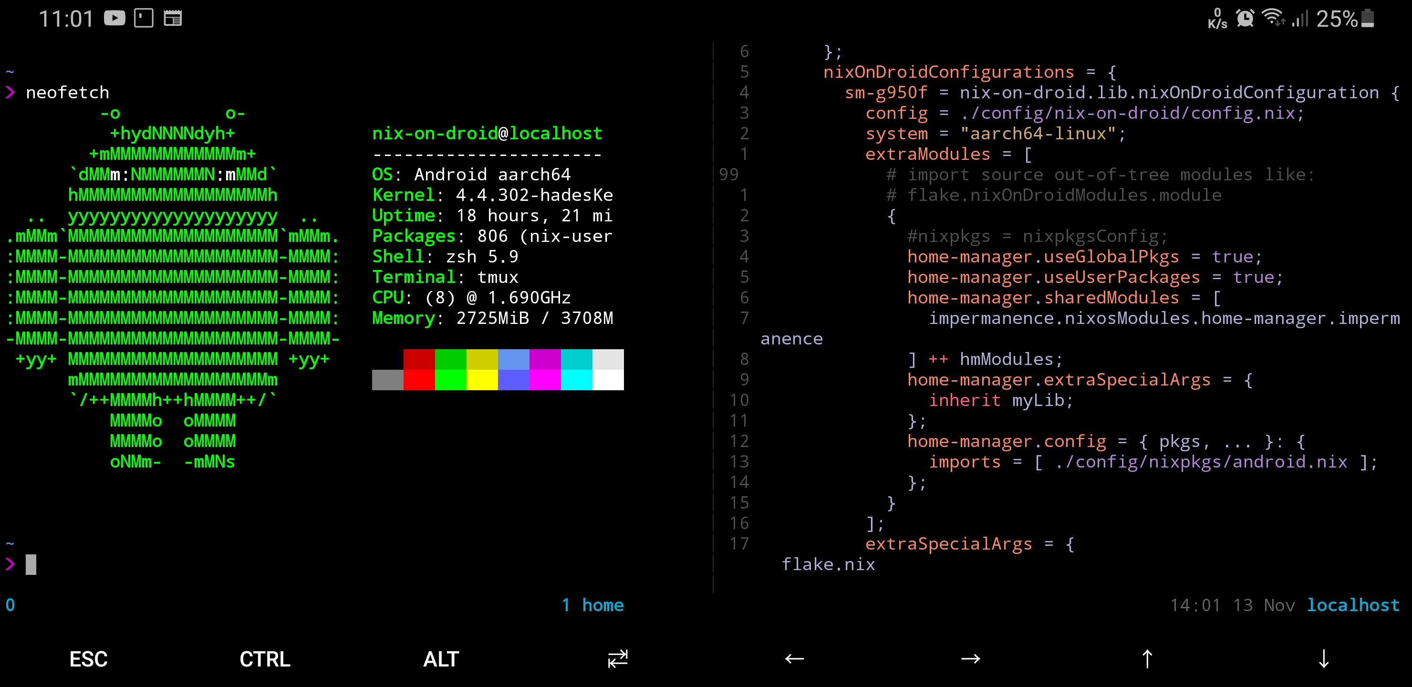
Task: Click the ++ hmModules text
Action: [x=996, y=359]
